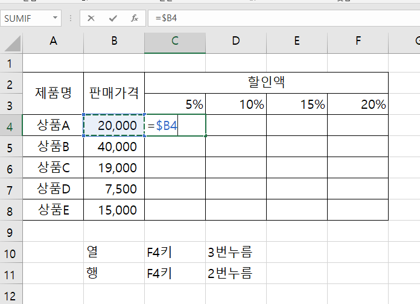The width and height of the screenshot is (420, 304).
Task: Click the formula bar containing =$B4
Action: tap(284, 18)
